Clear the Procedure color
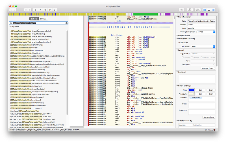Image resolution: width=226 pixels, height=143 pixels. [210, 94]
